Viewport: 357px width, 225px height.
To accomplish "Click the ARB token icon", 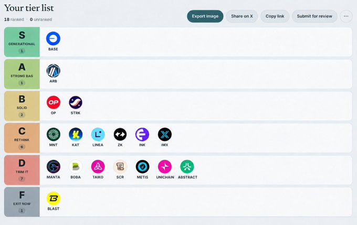I will coord(53,70).
